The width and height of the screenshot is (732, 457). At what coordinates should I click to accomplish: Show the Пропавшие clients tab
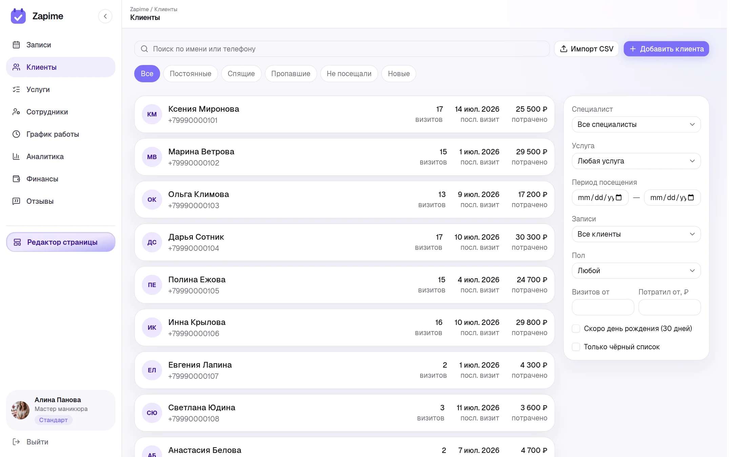coord(291,73)
